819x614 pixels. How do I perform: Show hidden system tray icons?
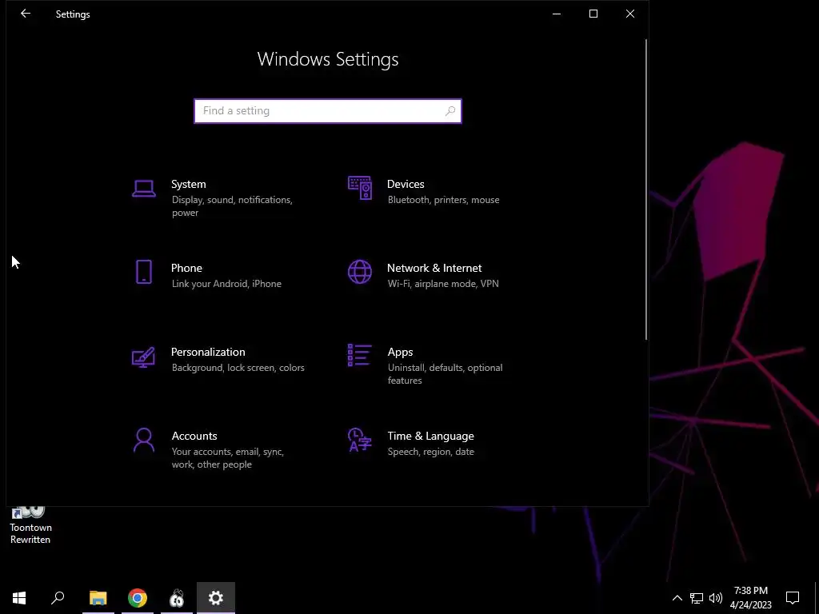point(677,598)
